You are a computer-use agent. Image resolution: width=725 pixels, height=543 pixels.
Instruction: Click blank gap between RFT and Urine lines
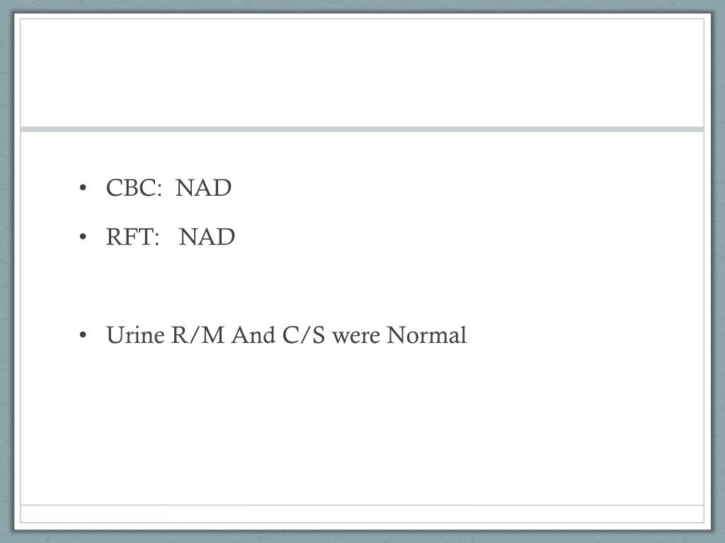click(362, 286)
